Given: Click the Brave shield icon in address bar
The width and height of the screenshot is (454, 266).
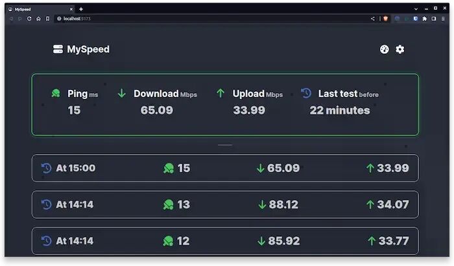Looking at the screenshot, I should pos(386,19).
